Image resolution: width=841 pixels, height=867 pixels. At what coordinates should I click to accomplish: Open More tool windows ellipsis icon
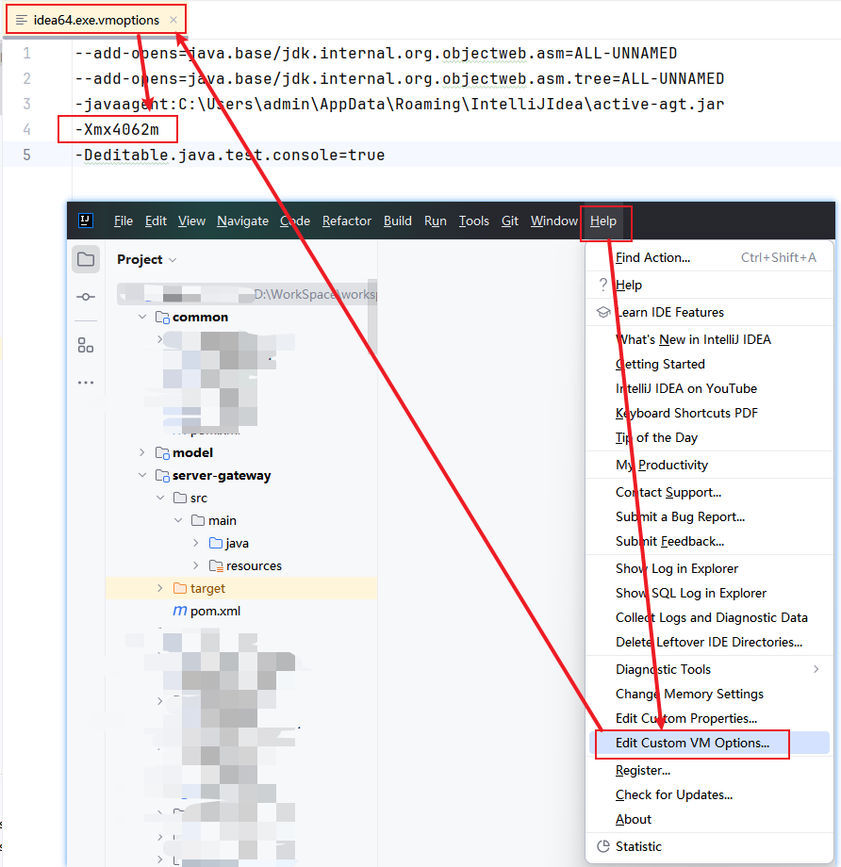pos(86,383)
